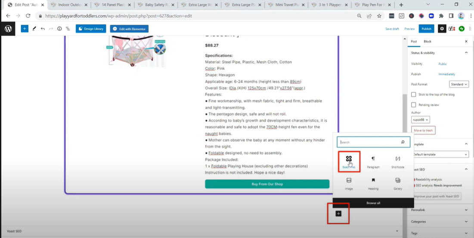Insert an Image block
The width and height of the screenshot is (474, 238).
pyautogui.click(x=349, y=183)
